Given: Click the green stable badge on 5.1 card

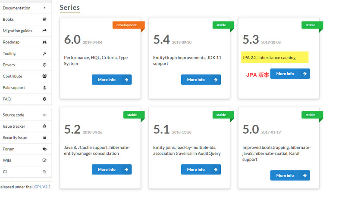Looking at the screenshot, I should 223,115.
